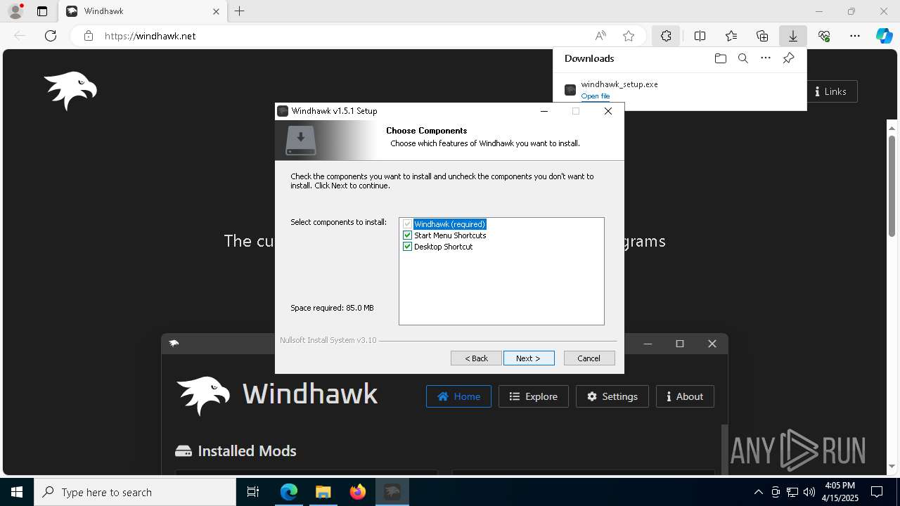Image resolution: width=900 pixels, height=506 pixels.
Task: Click the Windhawk hawk logo on page
Action: click(70, 90)
